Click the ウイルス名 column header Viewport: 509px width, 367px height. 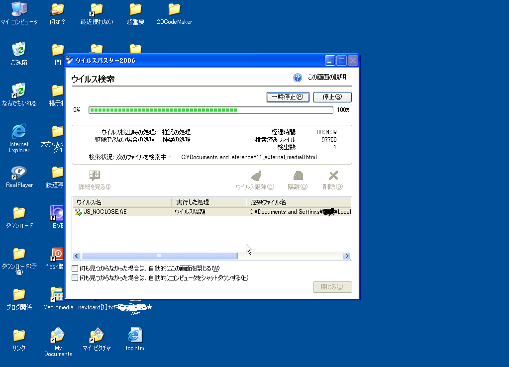click(x=122, y=202)
